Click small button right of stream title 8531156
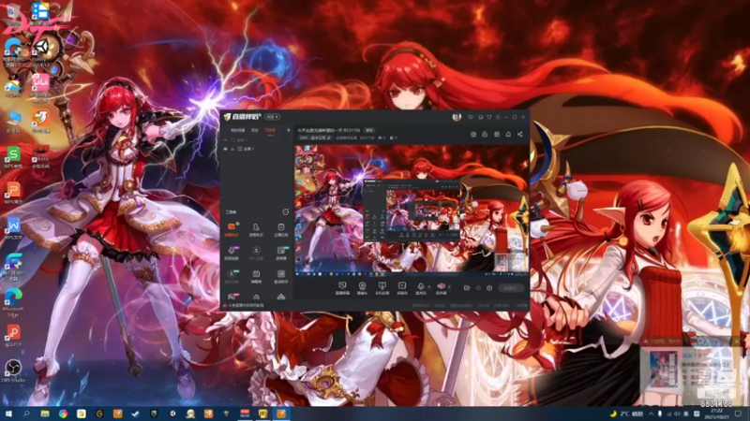The width and height of the screenshot is (750, 421). point(369,130)
